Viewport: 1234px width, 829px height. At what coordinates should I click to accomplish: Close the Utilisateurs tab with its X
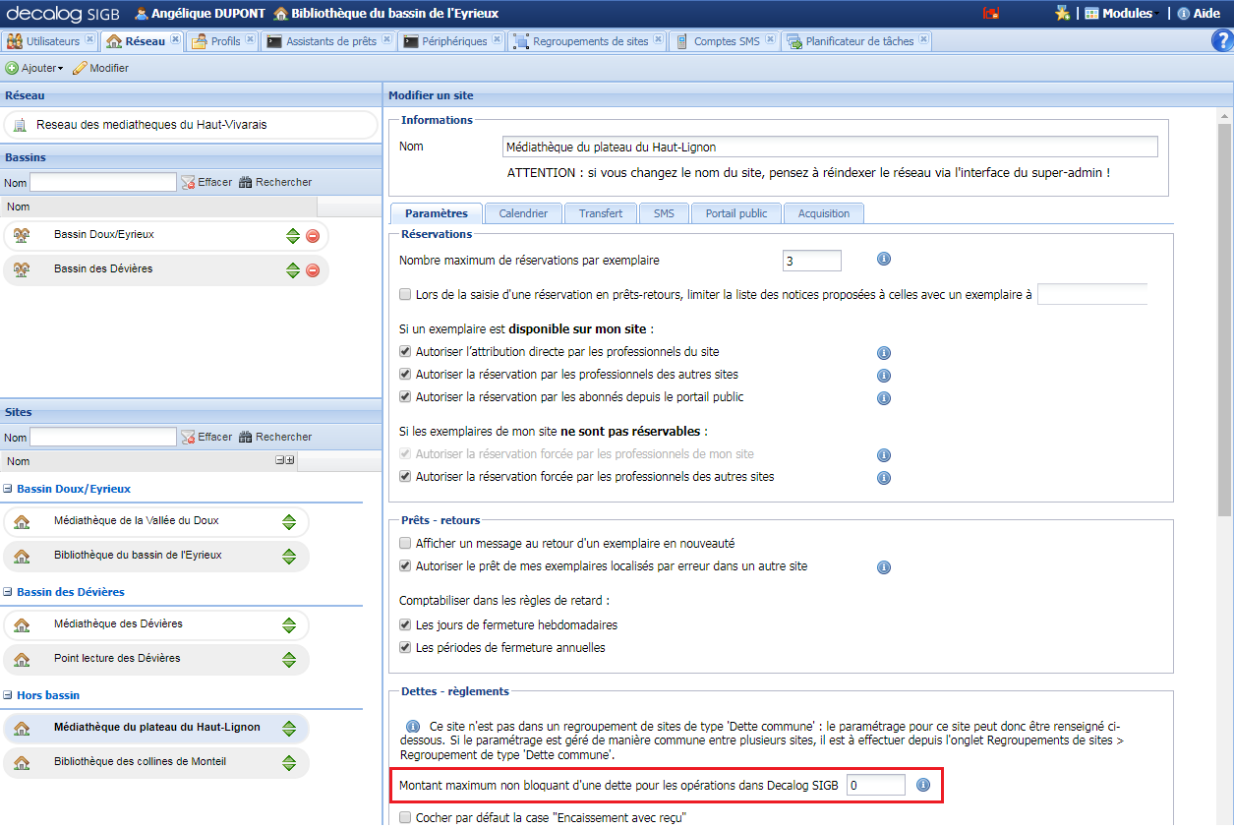[90, 40]
